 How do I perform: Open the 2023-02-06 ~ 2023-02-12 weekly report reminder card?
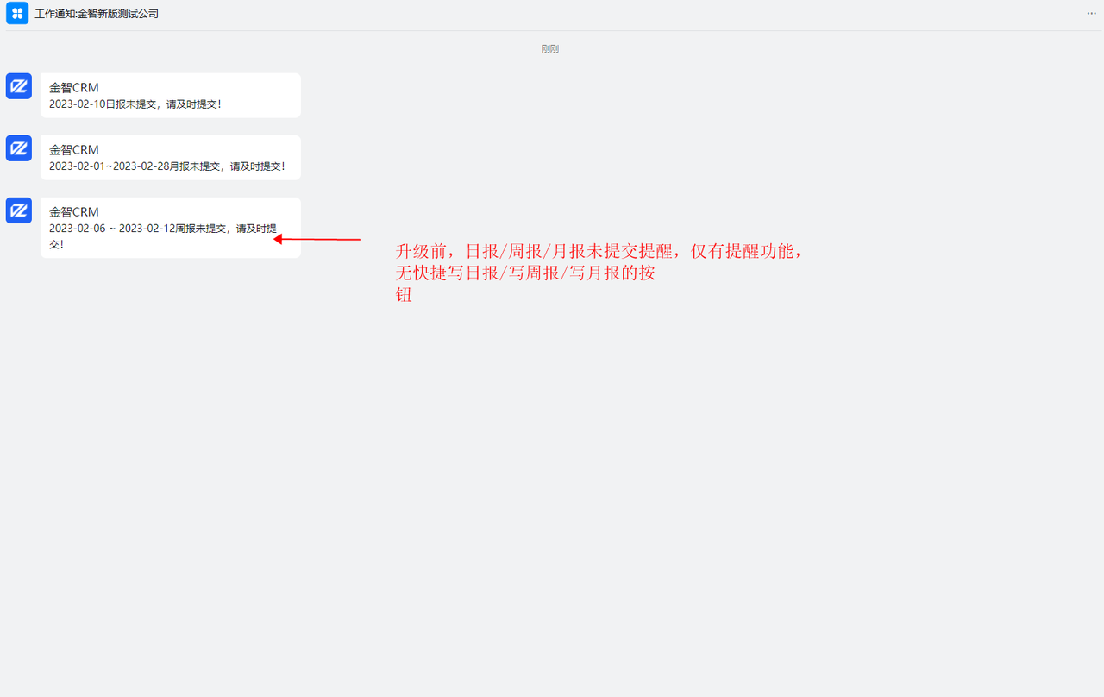pos(171,228)
